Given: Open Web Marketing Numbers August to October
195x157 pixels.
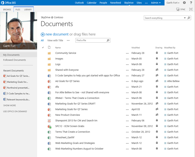Looking at the screenshot, I should 79,148.
